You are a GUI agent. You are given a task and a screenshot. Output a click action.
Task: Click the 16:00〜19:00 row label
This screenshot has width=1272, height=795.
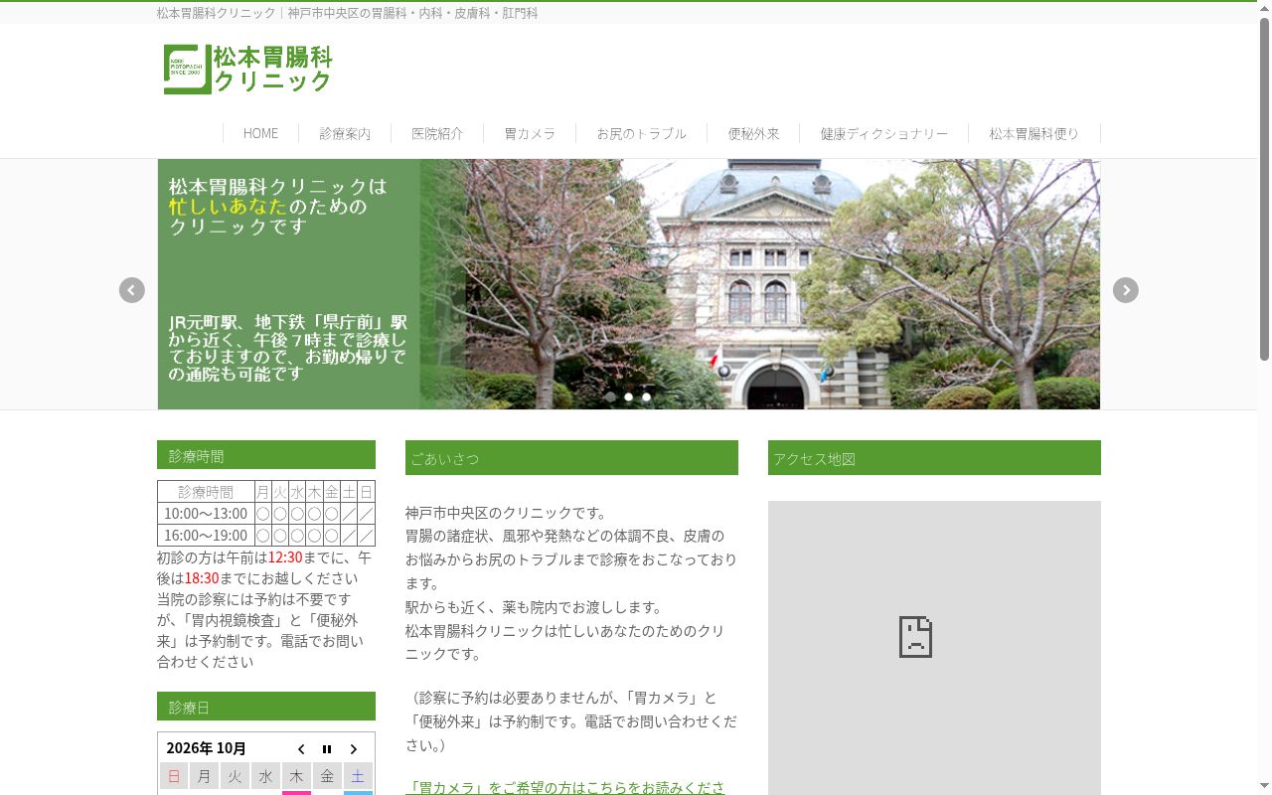point(206,536)
